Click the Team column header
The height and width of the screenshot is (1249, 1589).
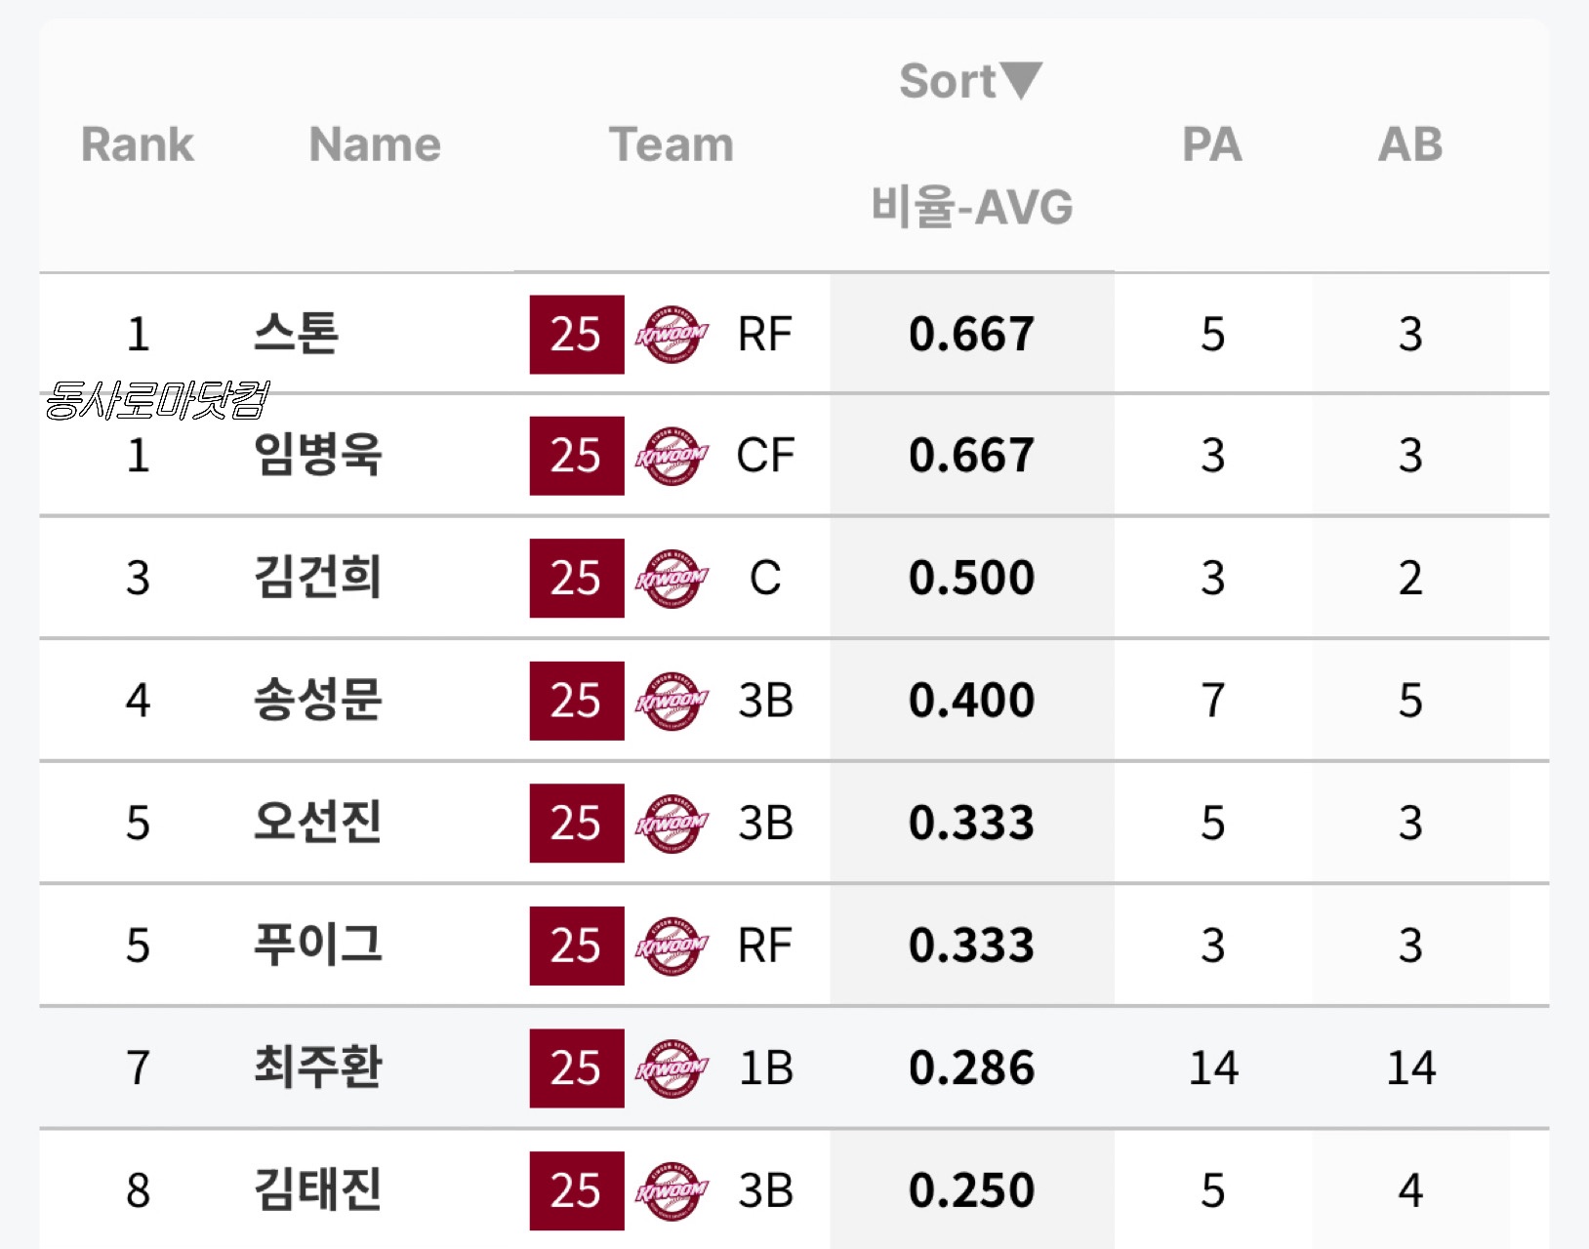point(672,144)
